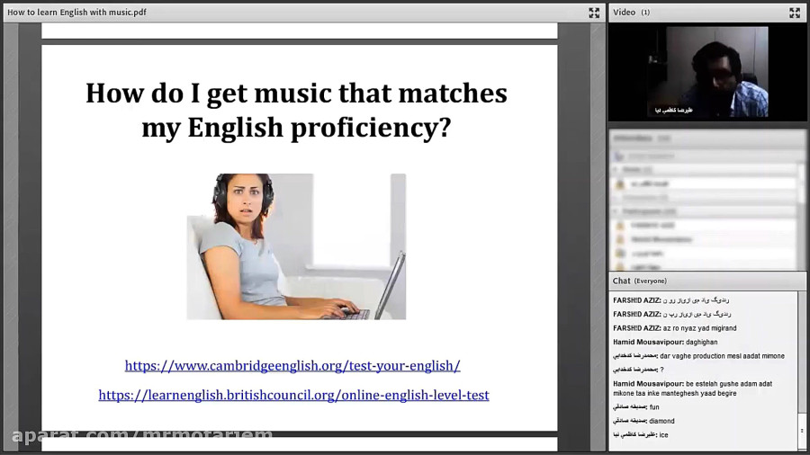Select the Chat (Everyone) tab header
The width and height of the screenshot is (810, 455).
(640, 281)
